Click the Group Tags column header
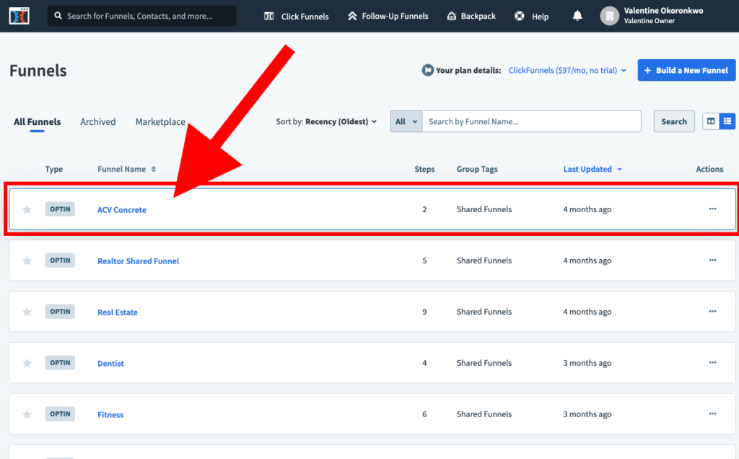The image size is (739, 459). pyautogui.click(x=477, y=169)
